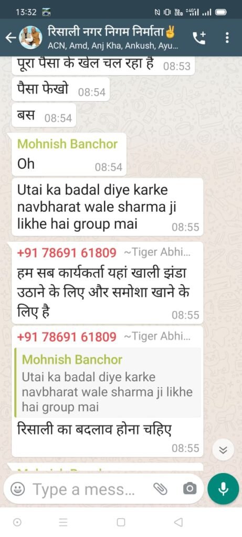Tap the paperclip attachment icon

point(160,489)
